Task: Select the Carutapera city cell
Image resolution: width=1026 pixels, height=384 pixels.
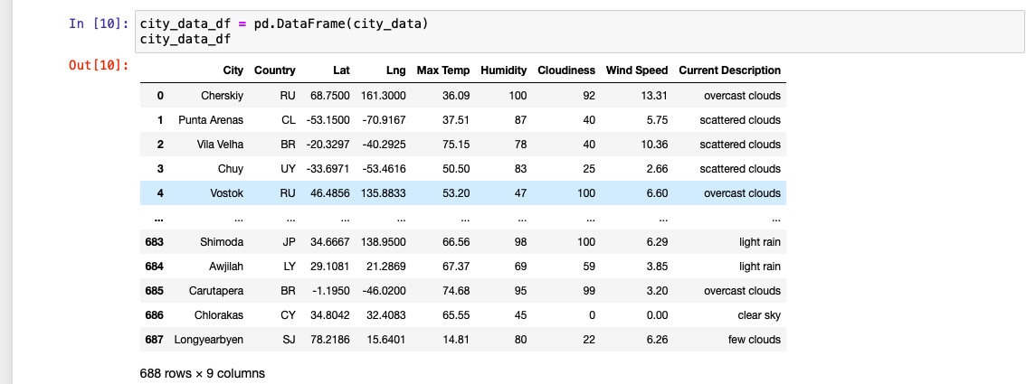Action: (x=216, y=291)
